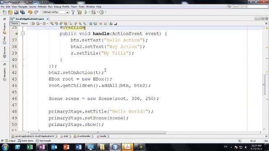Switch to Source view button
This screenshot has height=151, width=269.
(14, 23)
